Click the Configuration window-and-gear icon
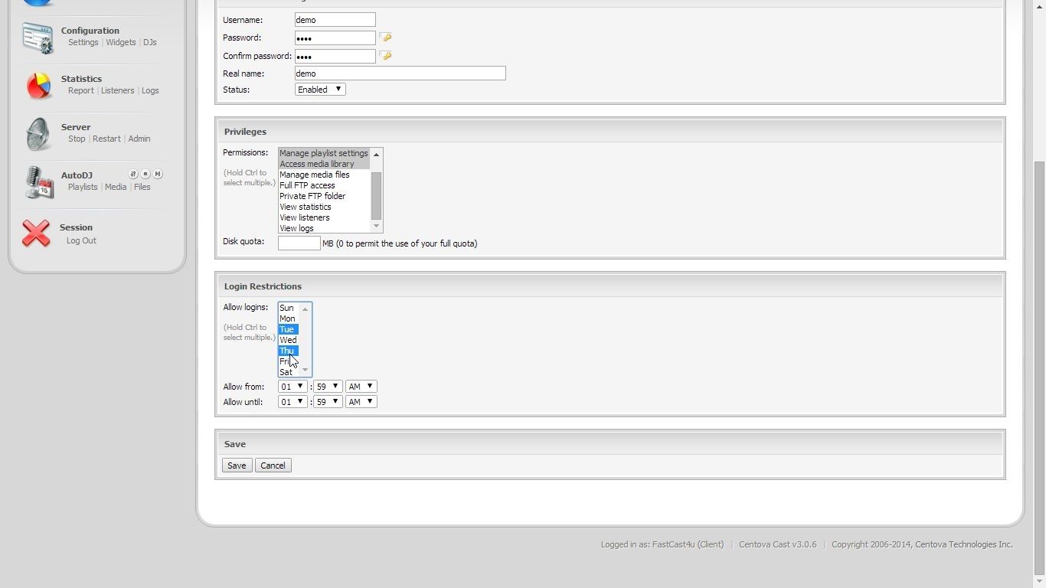 point(38,38)
